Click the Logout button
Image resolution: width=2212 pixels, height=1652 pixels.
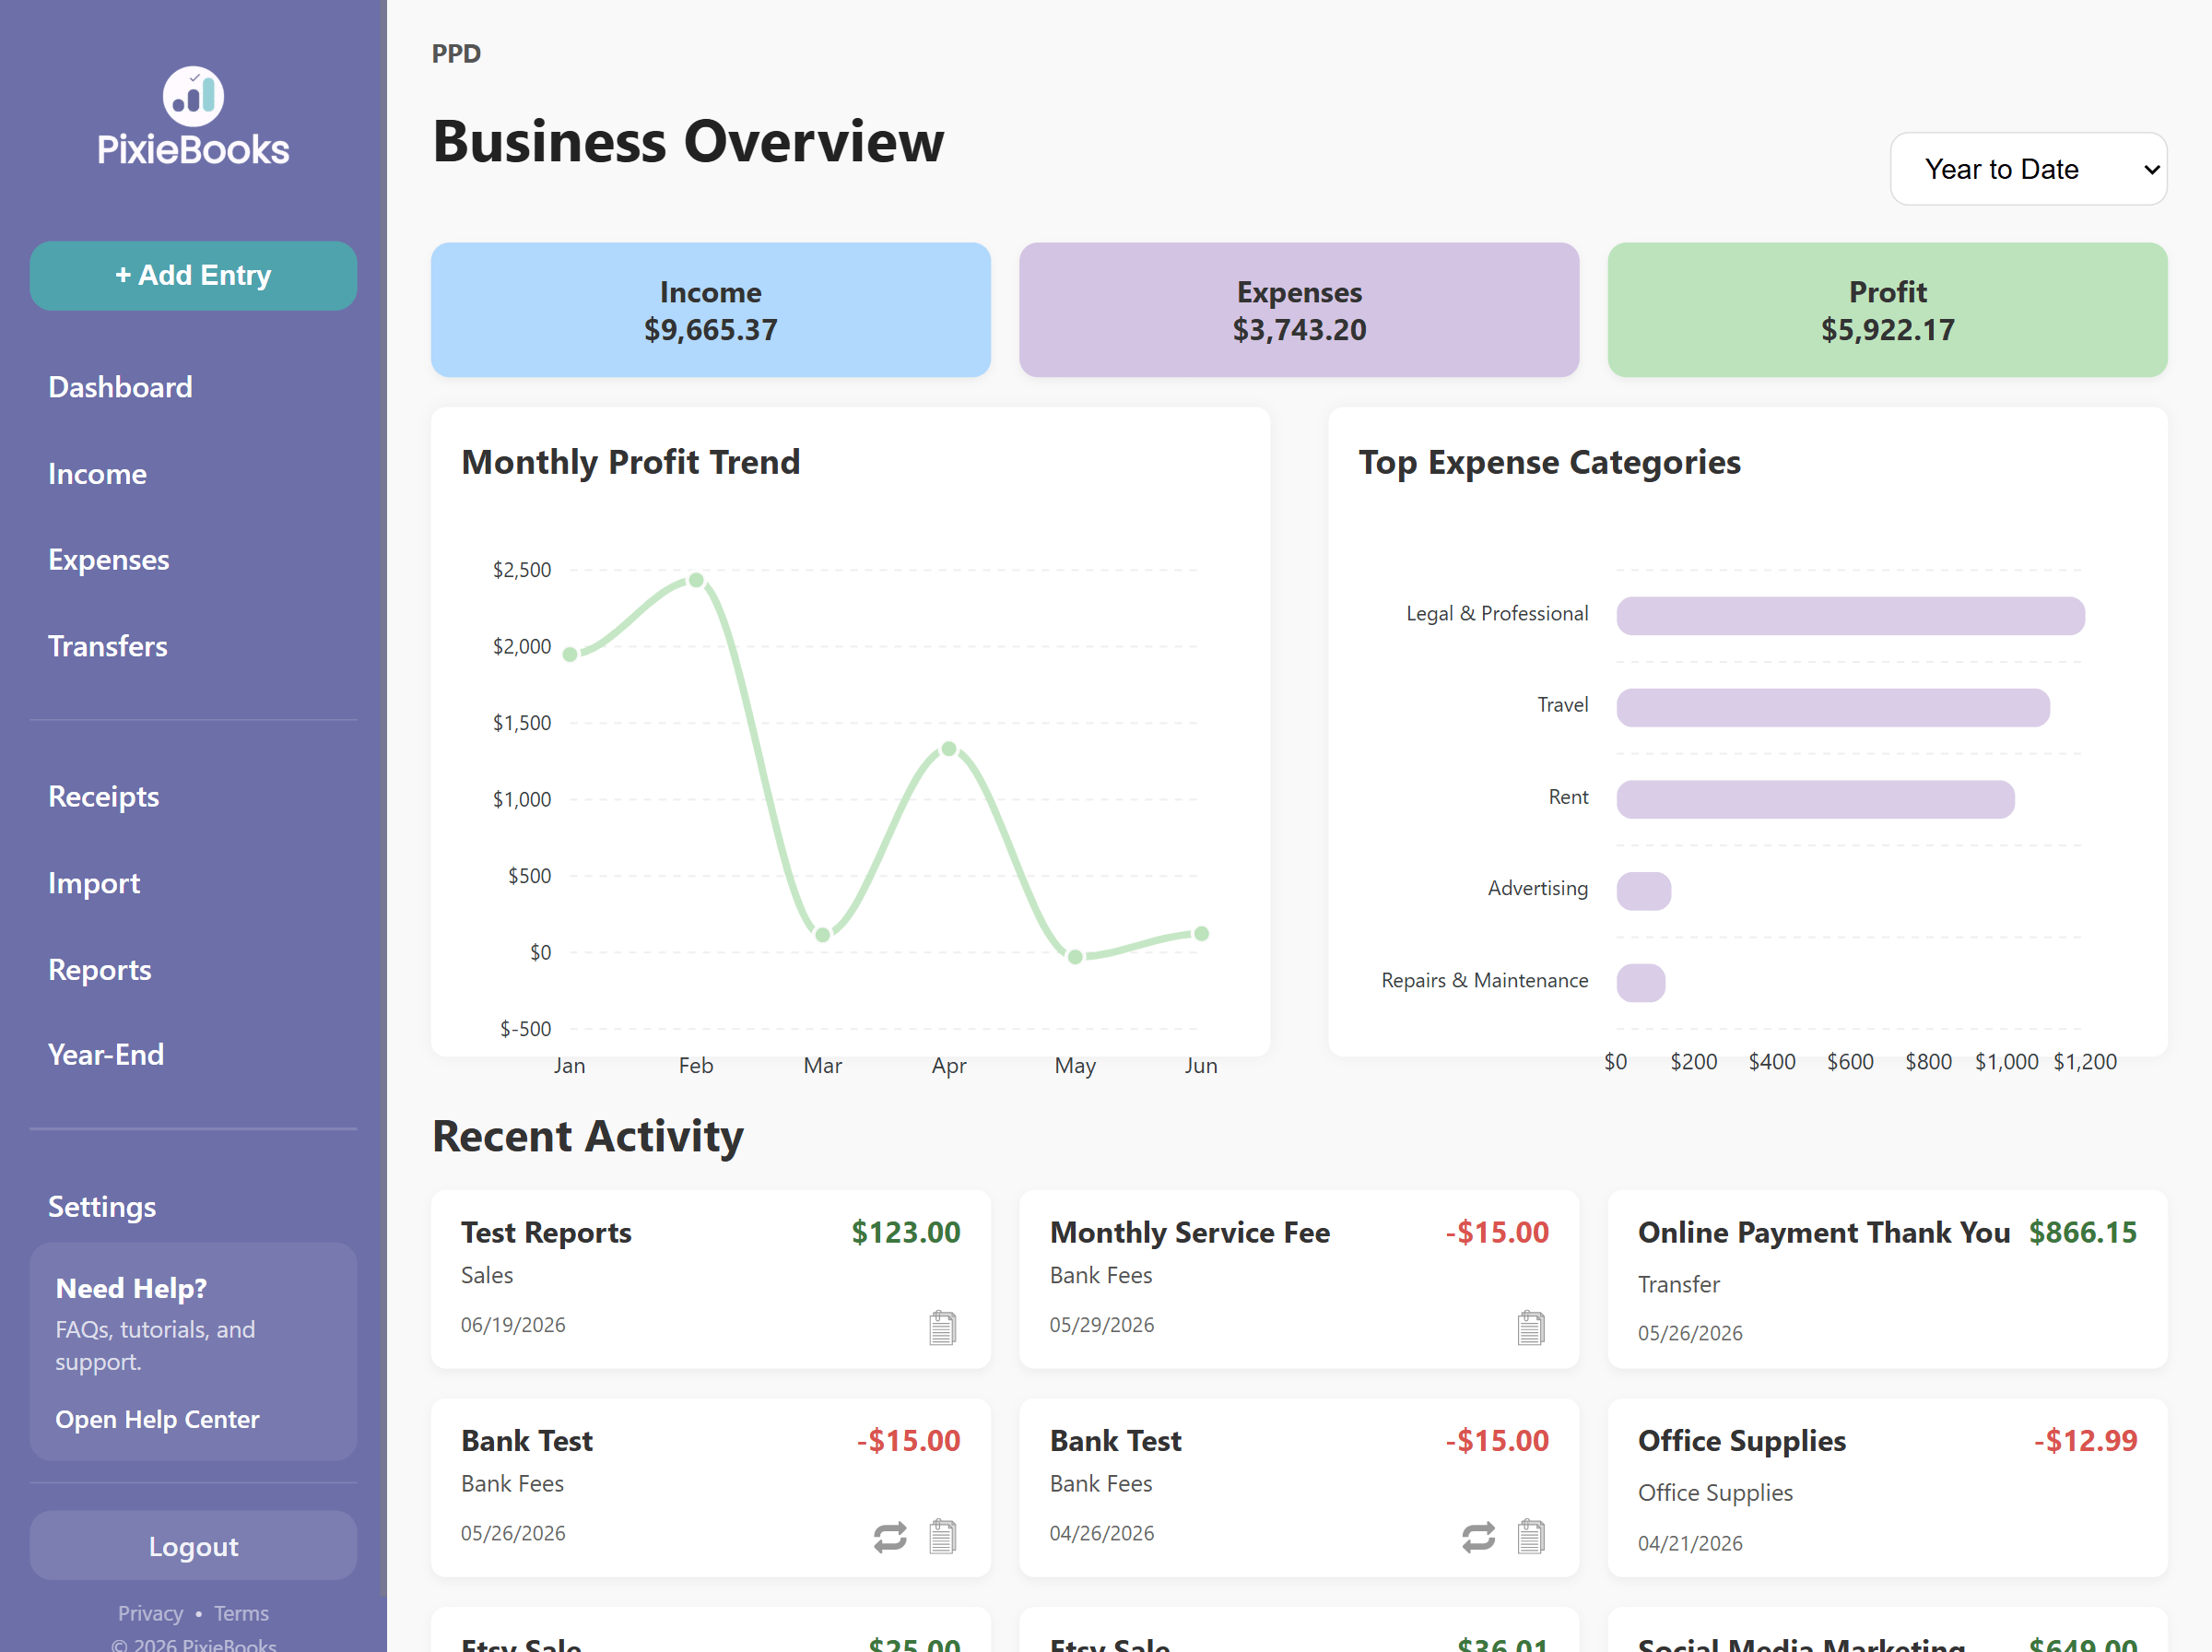(x=193, y=1546)
